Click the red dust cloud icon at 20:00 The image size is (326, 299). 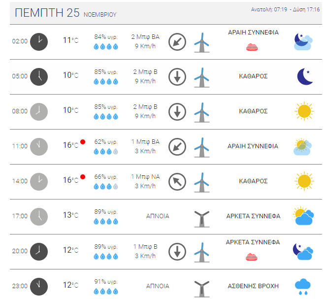252,257
